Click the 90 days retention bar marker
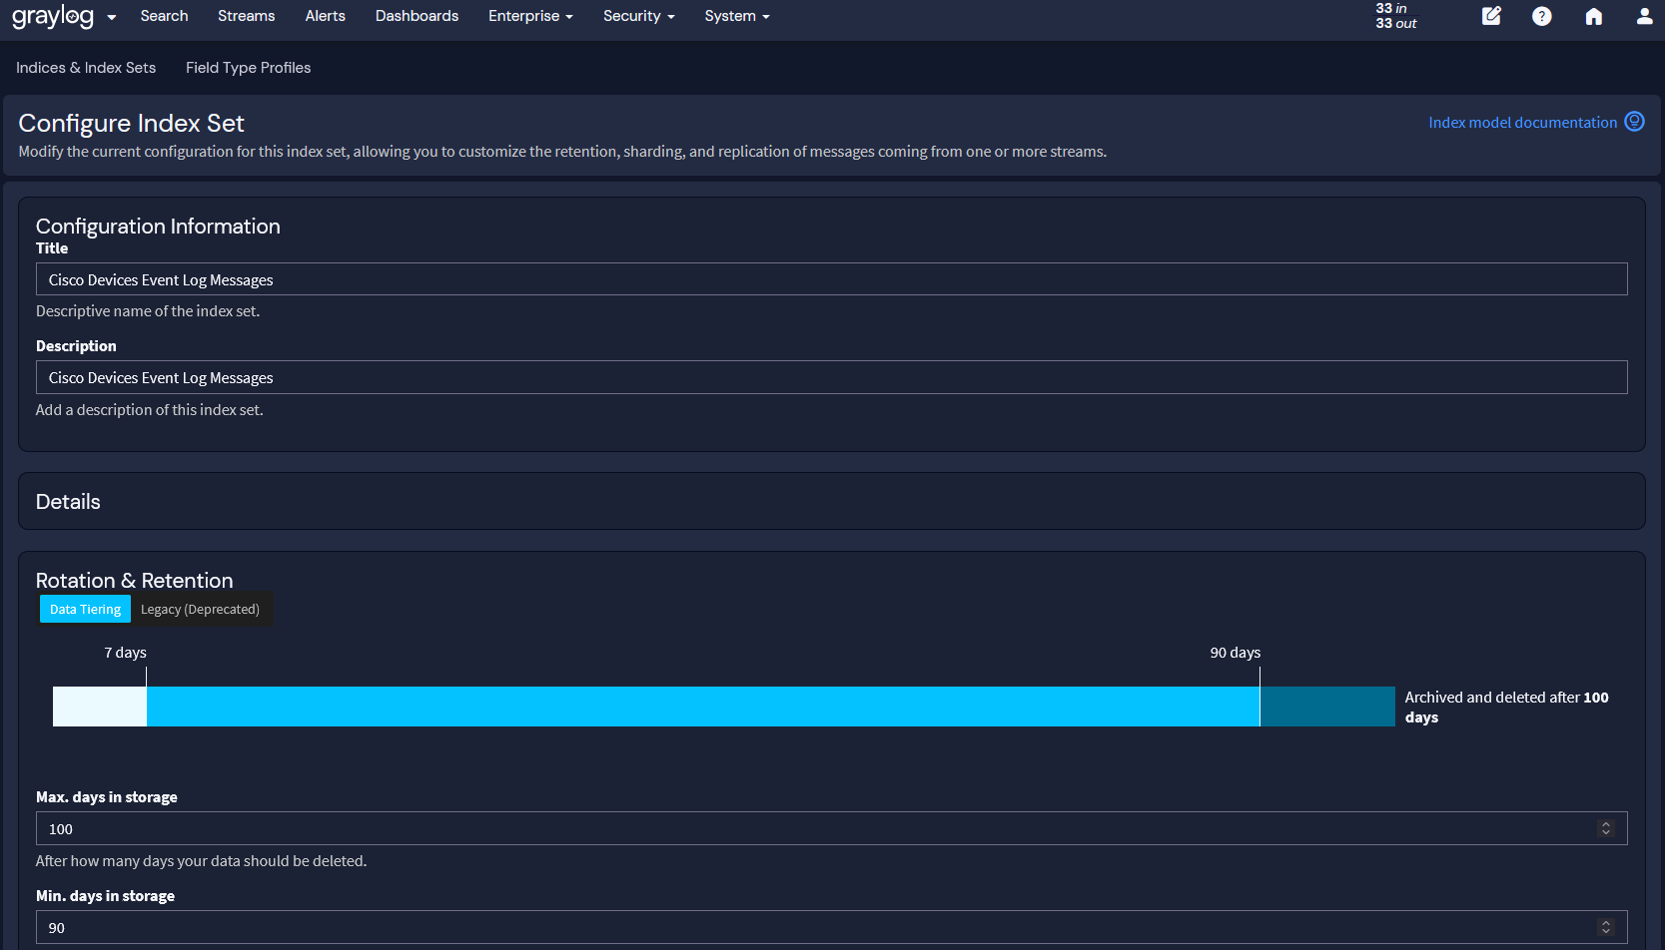Screen dimensions: 1665x950 tap(1259, 706)
